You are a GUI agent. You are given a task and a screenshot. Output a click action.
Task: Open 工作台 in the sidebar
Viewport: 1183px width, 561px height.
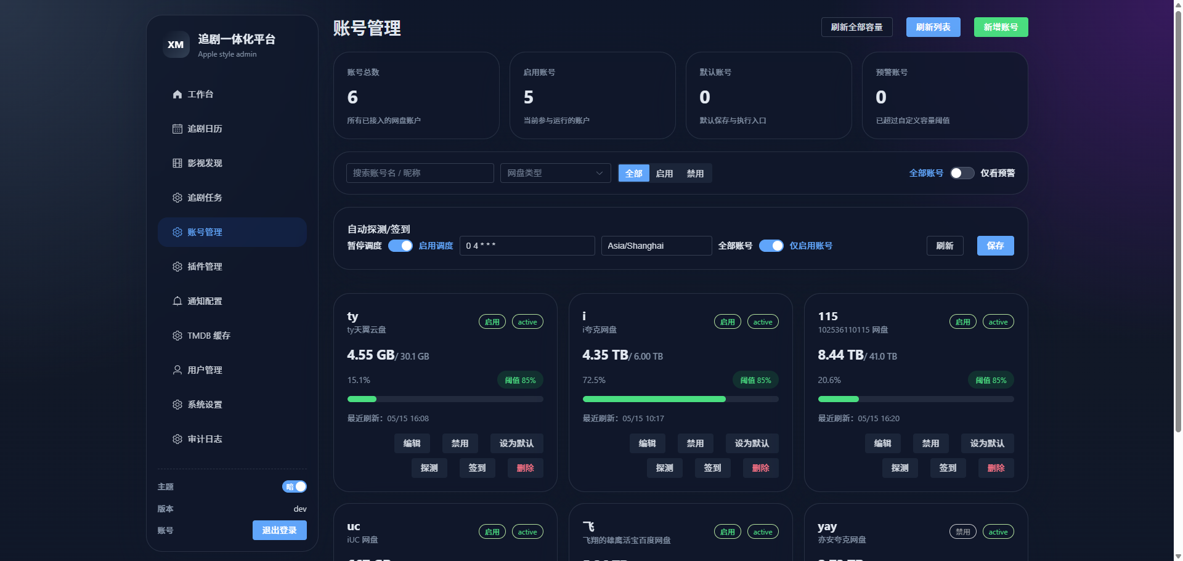point(232,94)
